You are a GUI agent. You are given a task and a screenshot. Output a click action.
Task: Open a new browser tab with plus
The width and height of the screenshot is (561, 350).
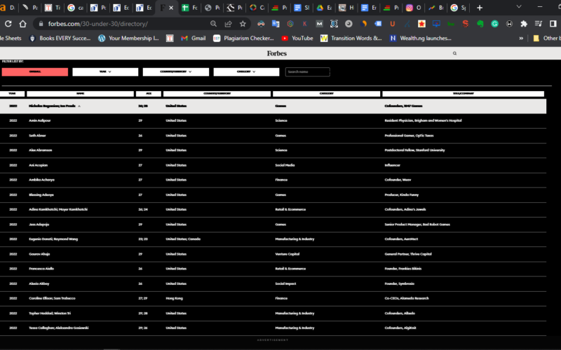click(x=480, y=8)
